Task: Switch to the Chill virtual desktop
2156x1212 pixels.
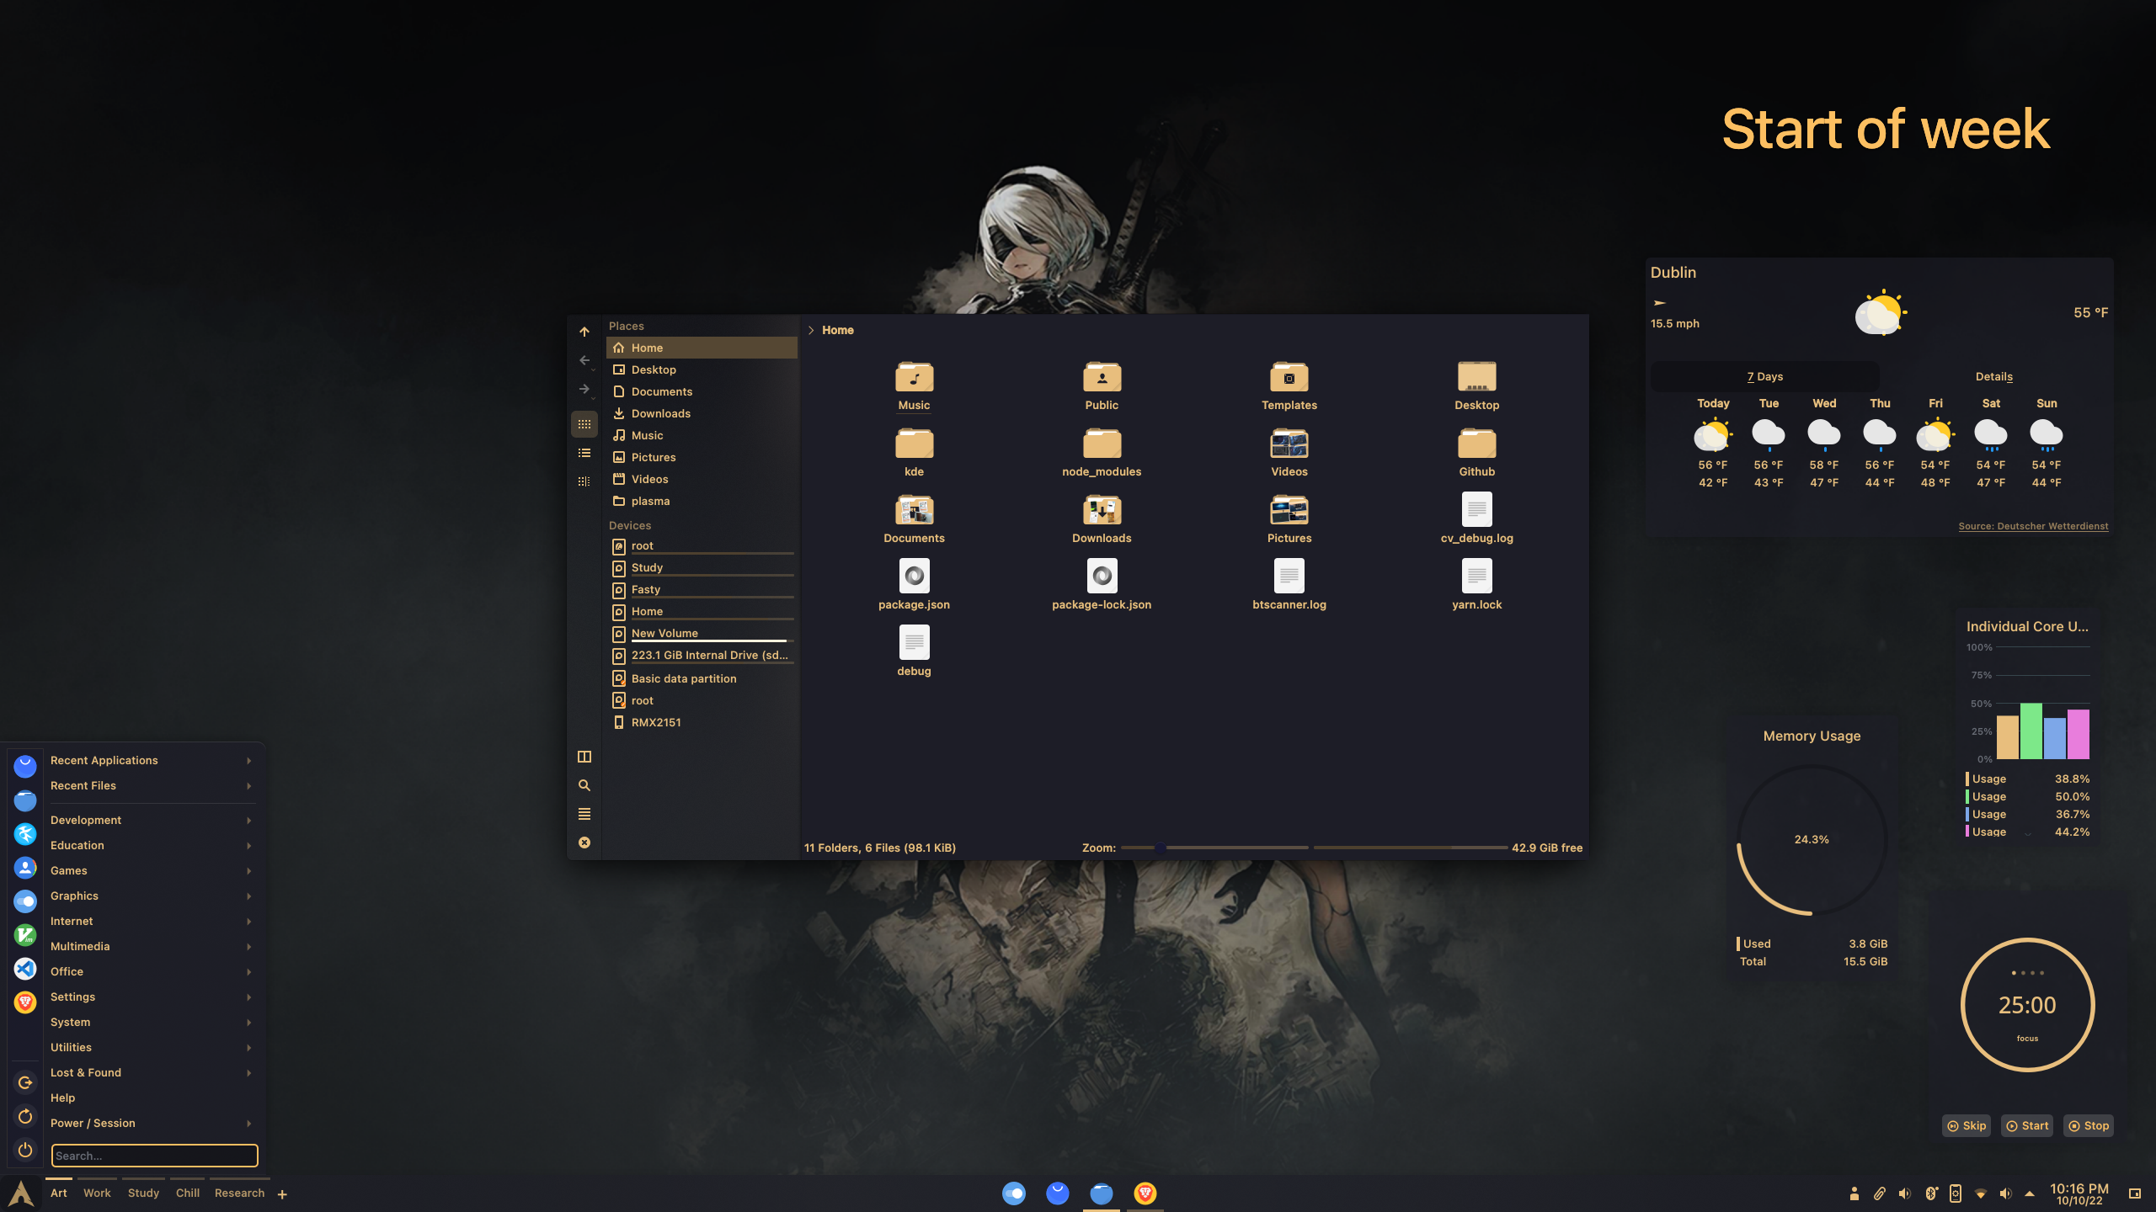Action: point(188,1193)
